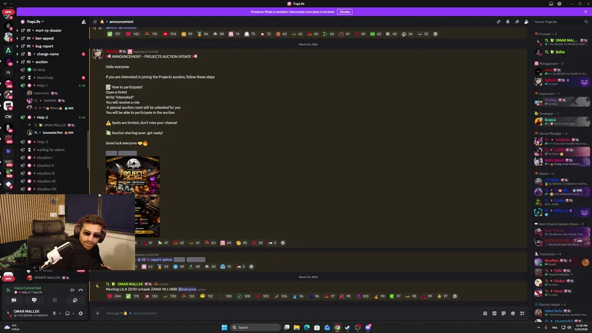The image size is (592, 333).
Task: Open Chrome from the taskbar
Action: click(337, 327)
